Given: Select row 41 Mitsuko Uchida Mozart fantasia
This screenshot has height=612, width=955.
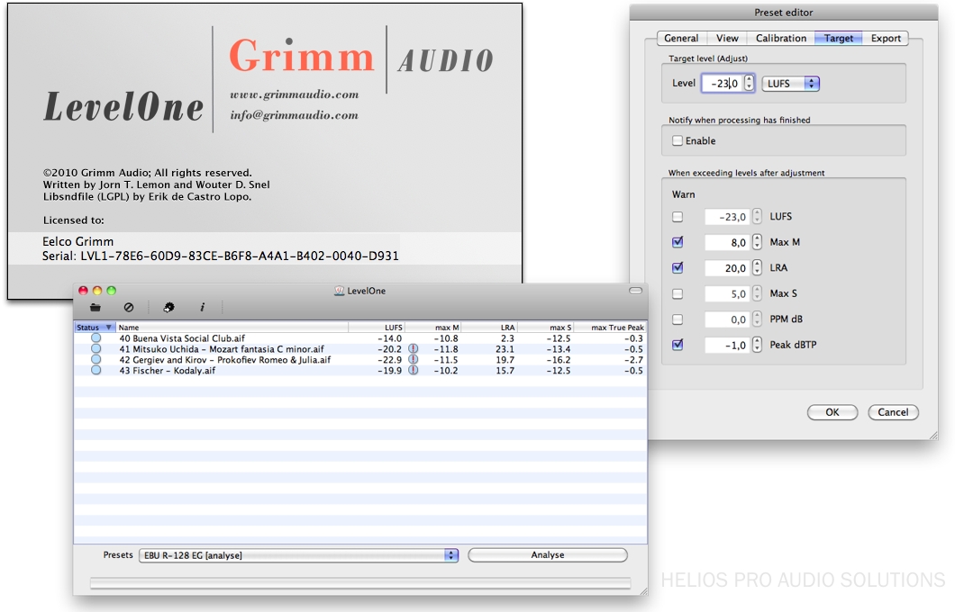Looking at the screenshot, I should pyautogui.click(x=360, y=349).
